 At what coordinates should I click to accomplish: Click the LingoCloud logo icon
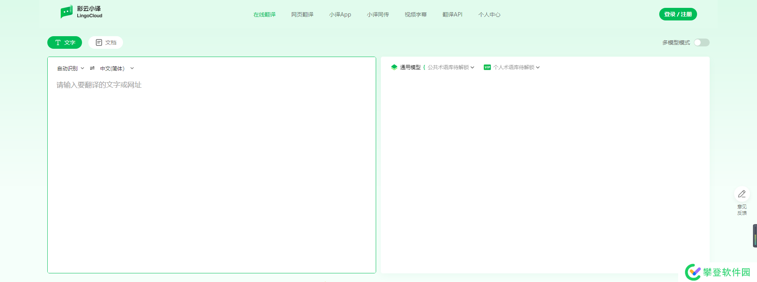[67, 12]
